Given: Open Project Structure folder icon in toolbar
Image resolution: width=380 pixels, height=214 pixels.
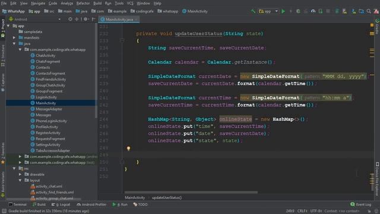Looking at the screenshot, I should pyautogui.click(x=361, y=11).
